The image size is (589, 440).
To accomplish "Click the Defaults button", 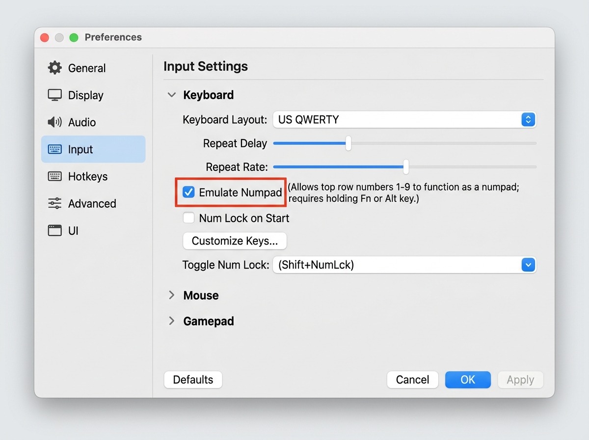I will [193, 380].
